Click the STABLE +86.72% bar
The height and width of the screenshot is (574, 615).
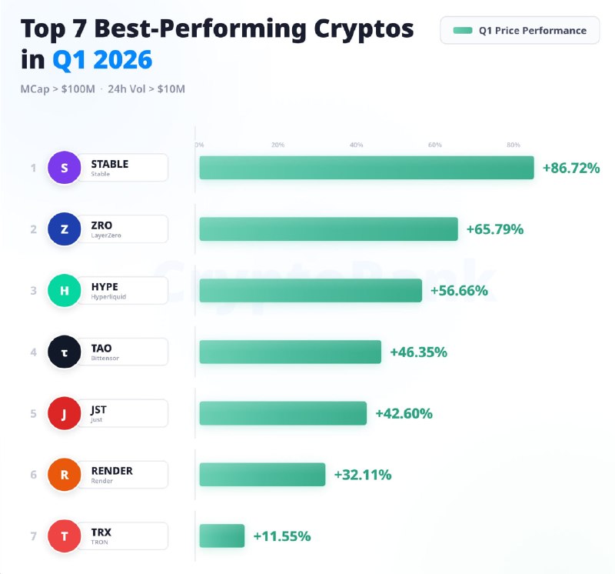[x=367, y=168]
